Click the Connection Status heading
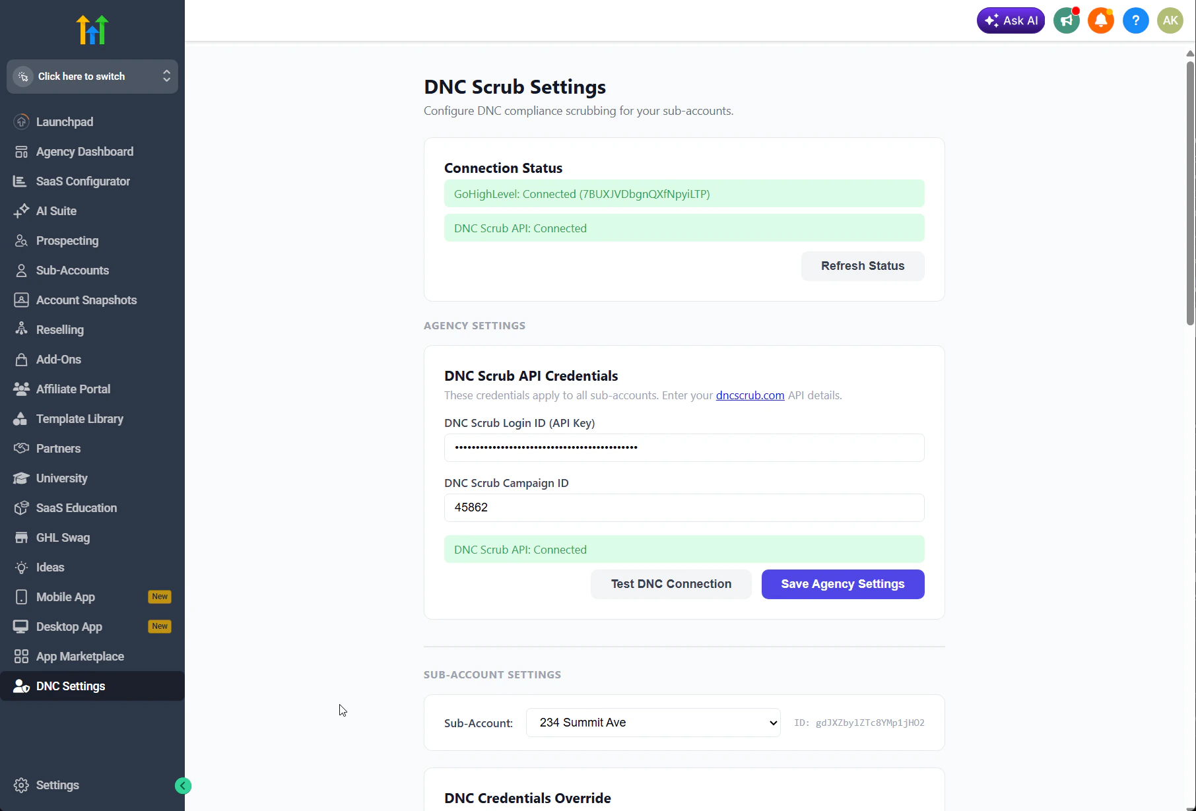This screenshot has height=811, width=1196. (503, 168)
